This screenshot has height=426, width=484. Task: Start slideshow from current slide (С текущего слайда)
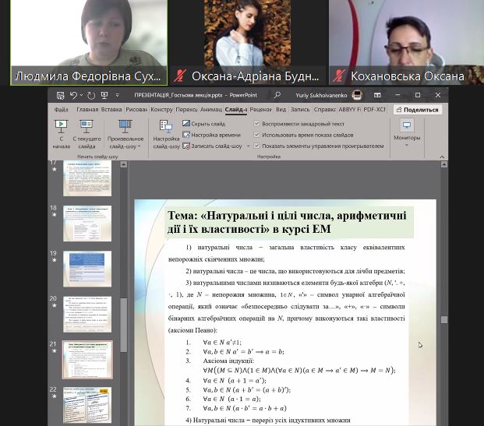pyautogui.click(x=86, y=132)
